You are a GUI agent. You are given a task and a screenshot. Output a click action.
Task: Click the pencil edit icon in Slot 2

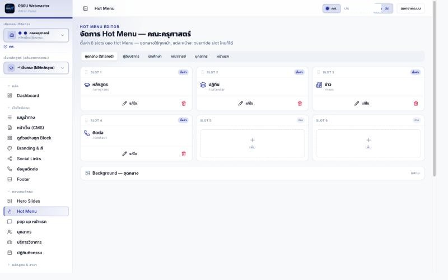tap(241, 104)
